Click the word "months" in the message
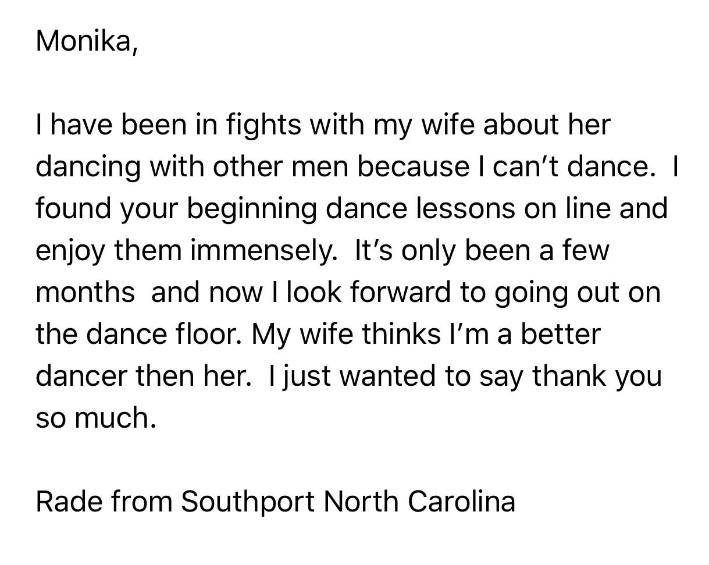 [x=85, y=292]
